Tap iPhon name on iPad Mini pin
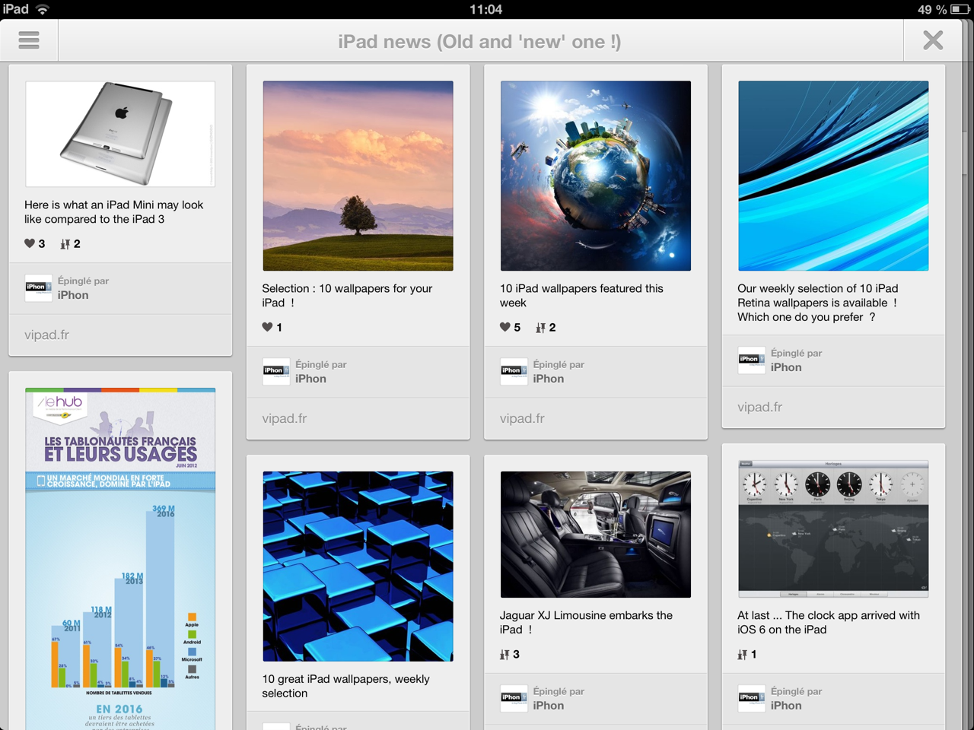 tap(73, 295)
